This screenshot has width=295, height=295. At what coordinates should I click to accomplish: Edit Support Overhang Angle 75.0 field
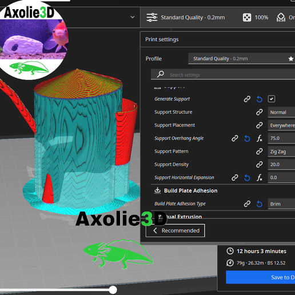click(281, 138)
